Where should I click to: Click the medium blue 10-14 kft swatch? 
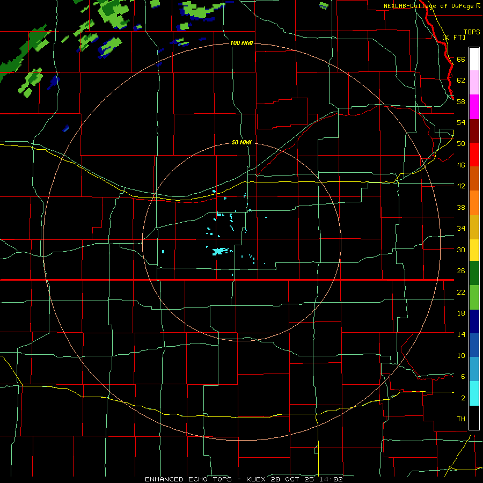(x=474, y=345)
